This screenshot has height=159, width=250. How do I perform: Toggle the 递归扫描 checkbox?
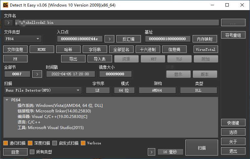(x=6, y=143)
